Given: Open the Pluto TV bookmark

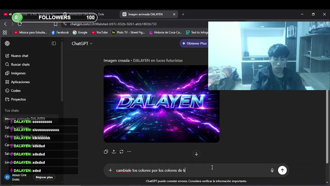Looking at the screenshot, I should pyautogui.click(x=128, y=32).
